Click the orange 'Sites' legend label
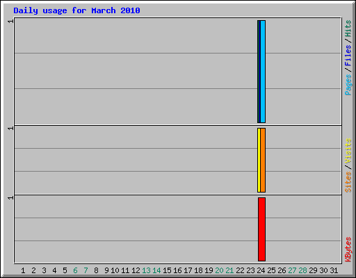Viewport: 356px width, 278px height. click(x=348, y=182)
